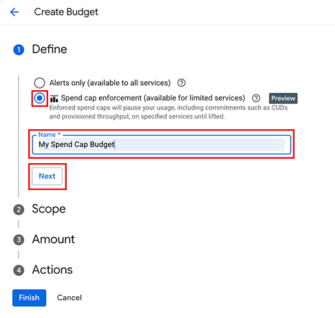Expand the Actions step heading

tap(53, 269)
